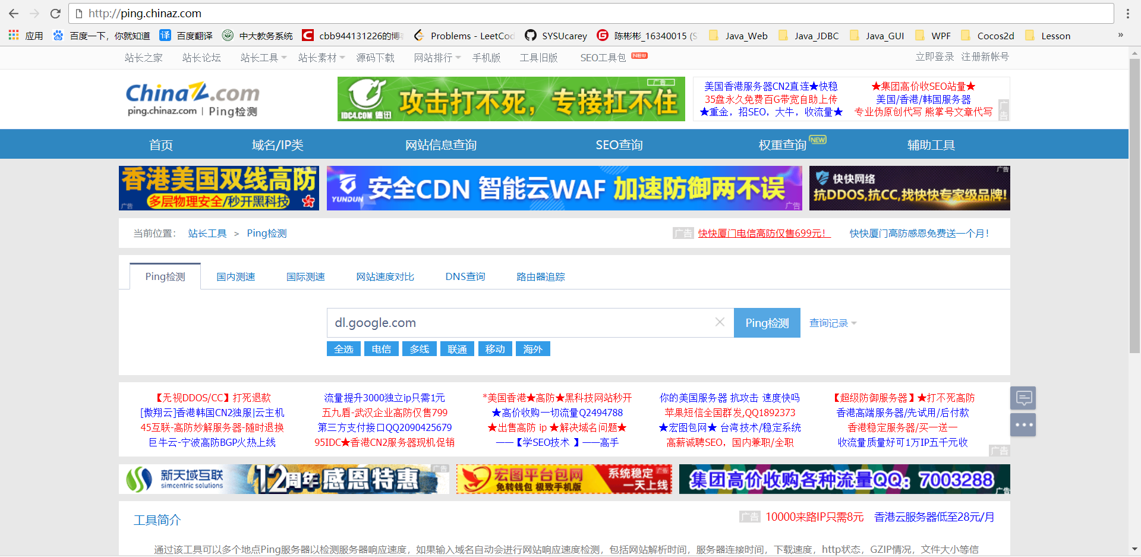Switch to the 网站速度对比 tab

tap(385, 276)
